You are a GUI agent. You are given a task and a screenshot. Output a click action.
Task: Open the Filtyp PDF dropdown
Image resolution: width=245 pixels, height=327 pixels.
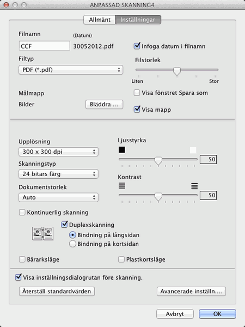pos(71,70)
